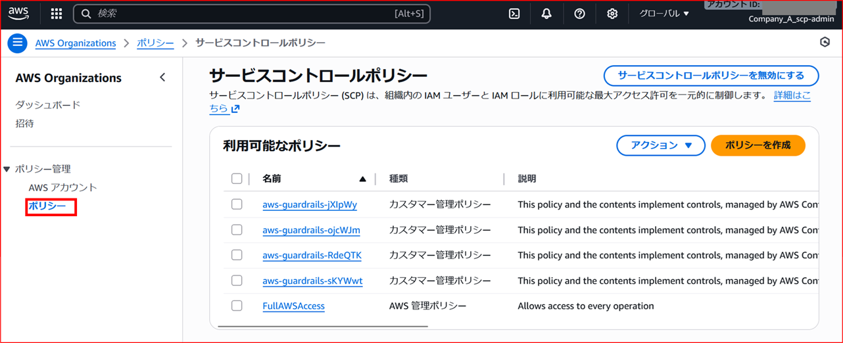Click 'Allows access to every operation' description

coord(586,306)
